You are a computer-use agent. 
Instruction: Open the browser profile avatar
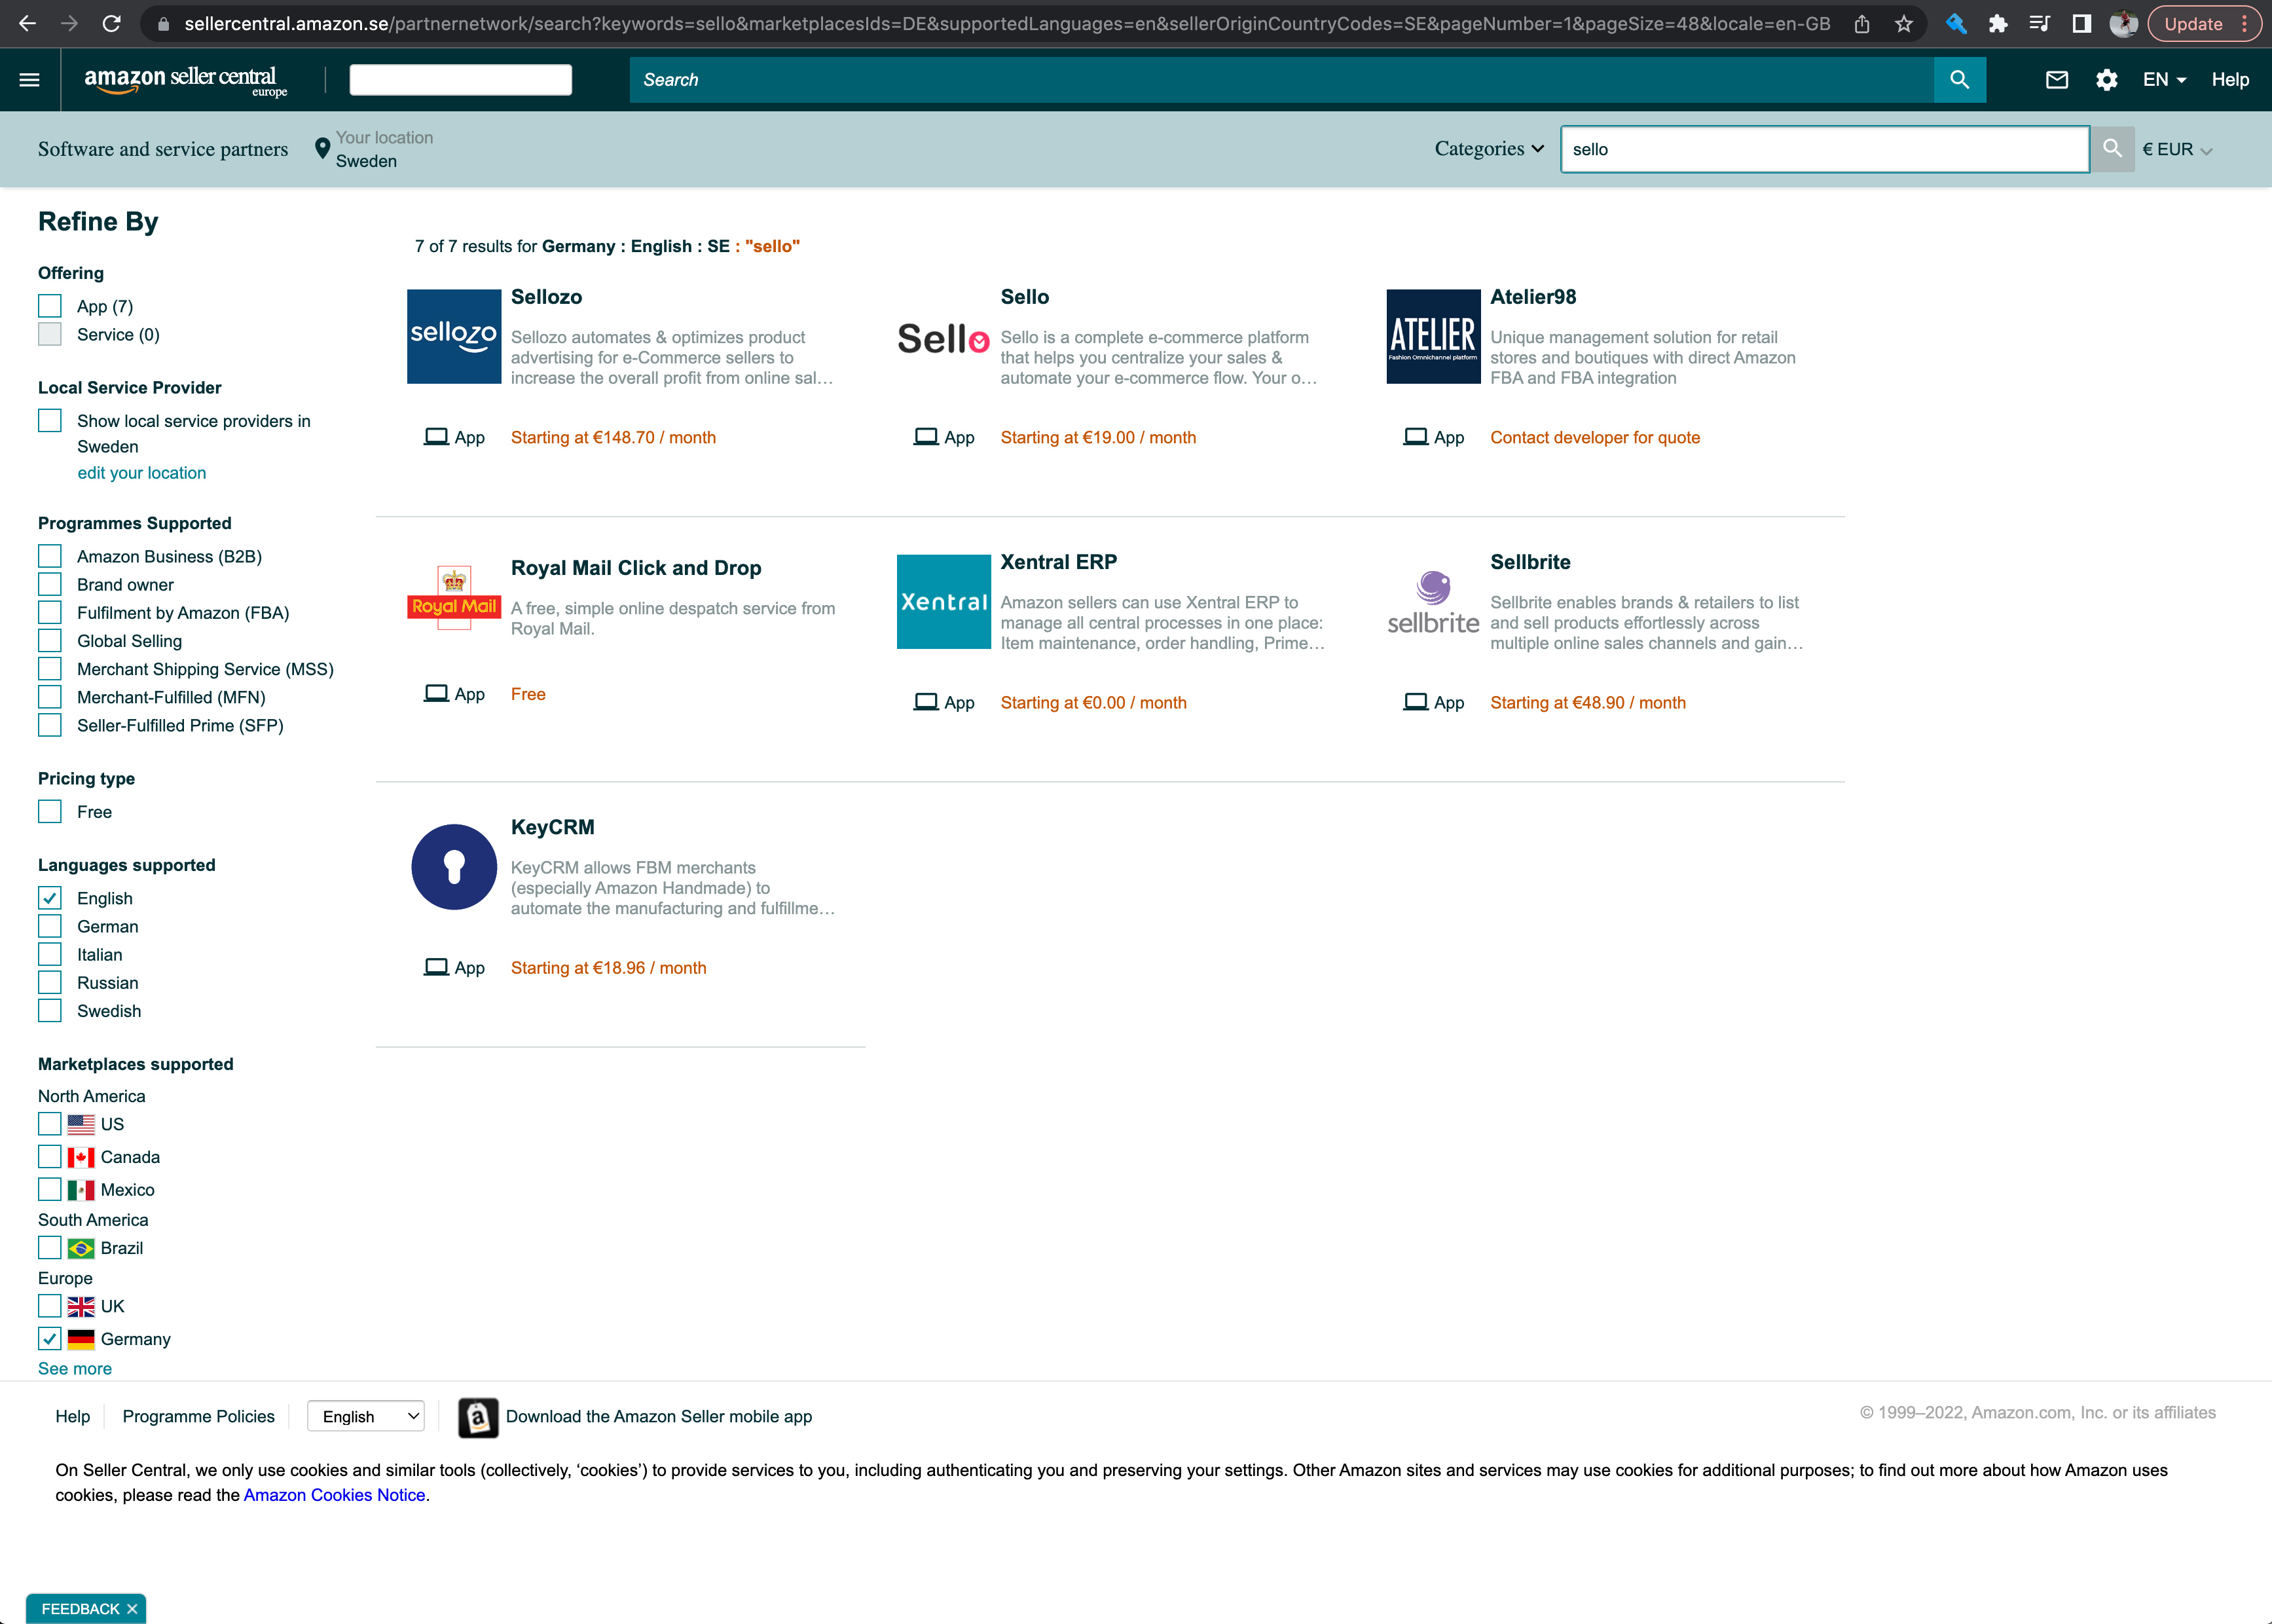(2123, 23)
